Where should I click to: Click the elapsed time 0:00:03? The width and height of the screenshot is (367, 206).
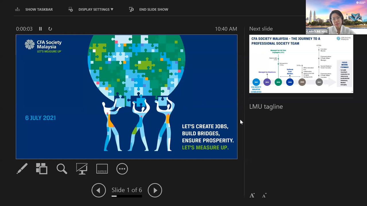click(24, 29)
